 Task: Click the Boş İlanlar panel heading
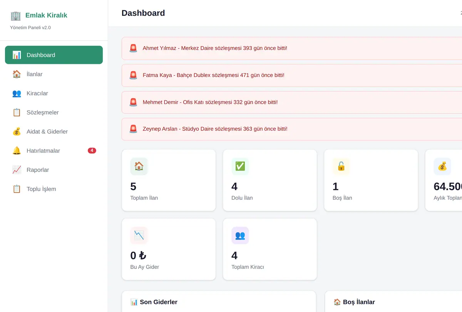tap(354, 302)
